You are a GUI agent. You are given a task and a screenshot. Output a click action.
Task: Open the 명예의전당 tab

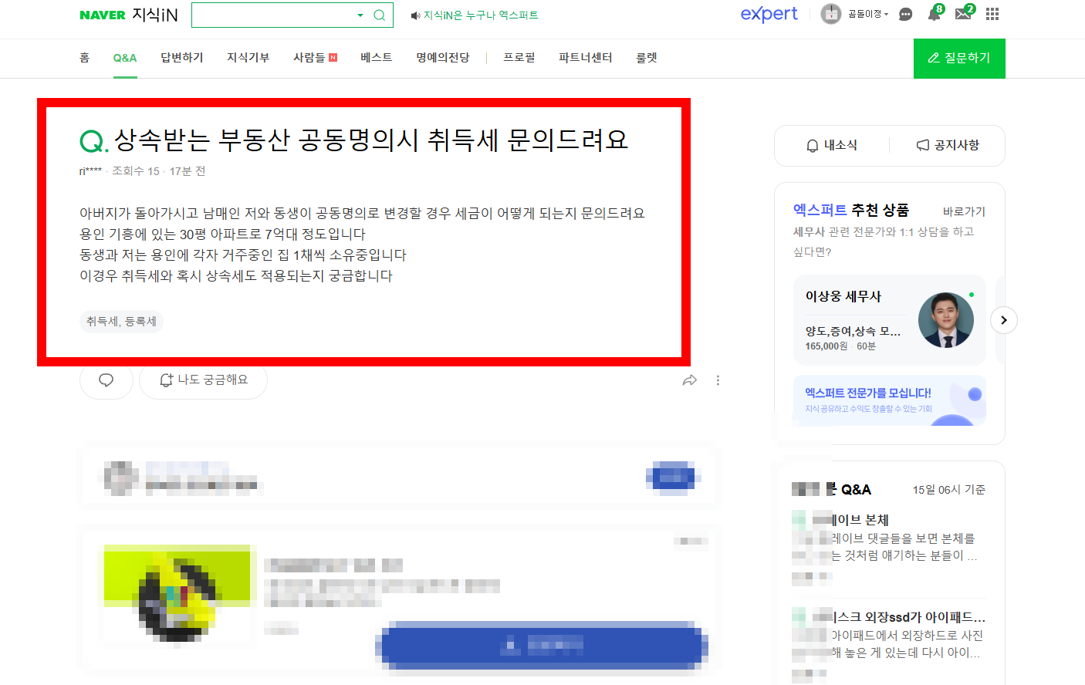point(442,58)
